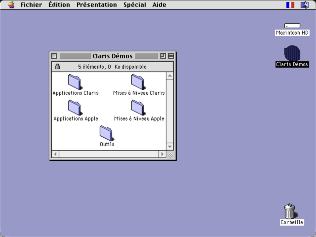
Task: Select the Macintosh HD disk icon
Action: (292, 26)
